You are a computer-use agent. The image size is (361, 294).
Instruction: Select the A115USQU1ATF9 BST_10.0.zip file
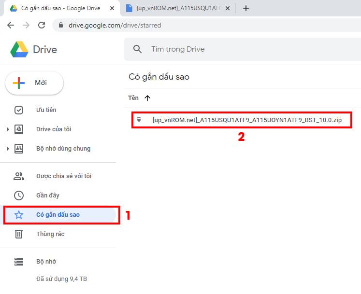pyautogui.click(x=242, y=120)
